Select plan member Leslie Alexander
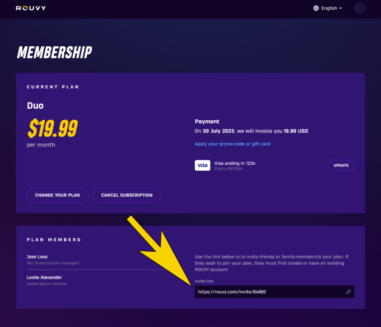The width and height of the screenshot is (381, 327). click(x=44, y=278)
